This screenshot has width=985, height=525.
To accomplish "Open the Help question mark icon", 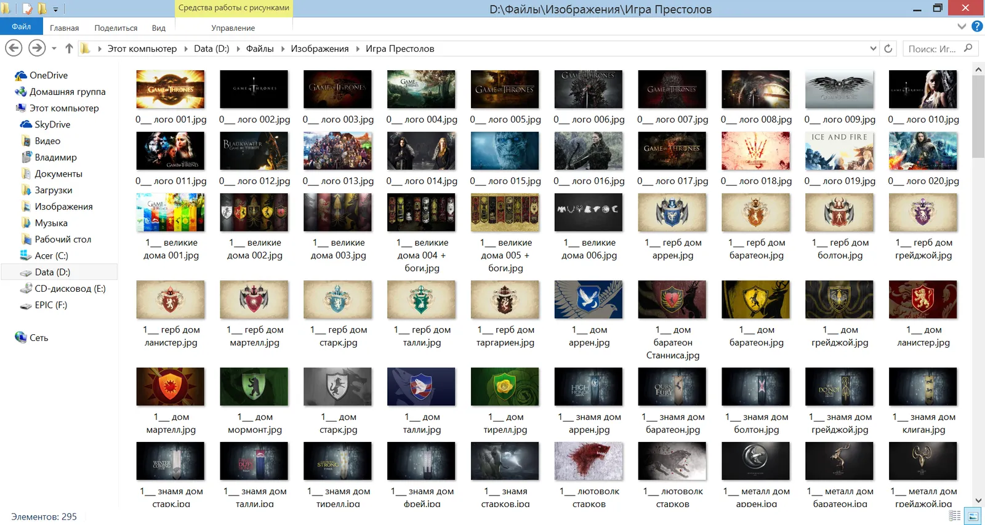I will [977, 26].
